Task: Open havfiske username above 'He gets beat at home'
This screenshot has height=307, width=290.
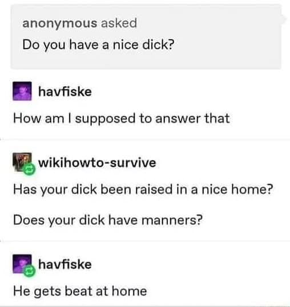Action: (x=65, y=264)
